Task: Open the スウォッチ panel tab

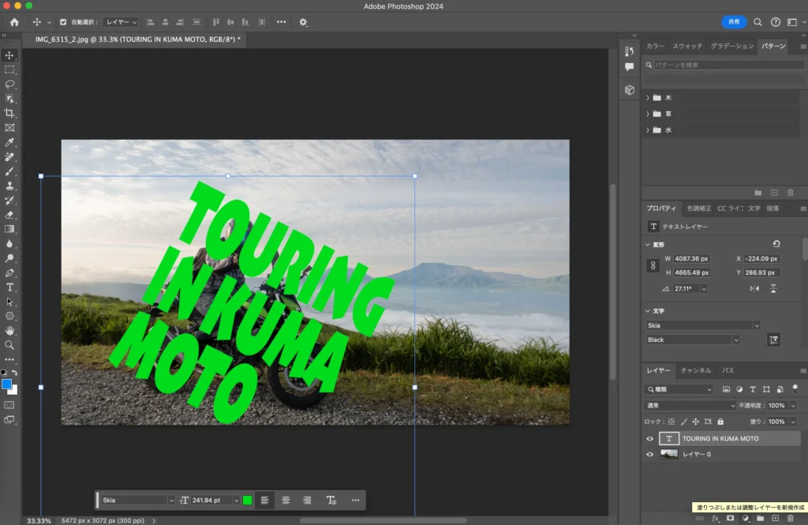Action: [x=686, y=47]
